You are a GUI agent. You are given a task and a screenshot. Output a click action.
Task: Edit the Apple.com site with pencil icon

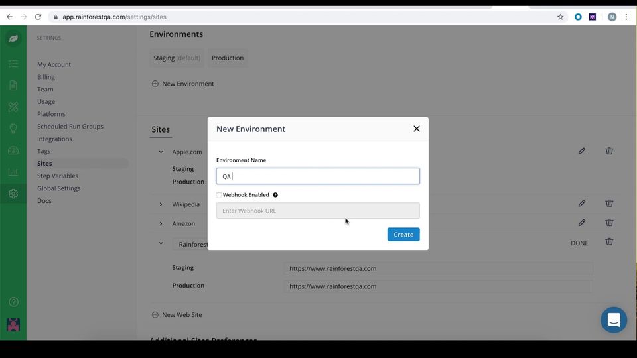click(x=582, y=151)
